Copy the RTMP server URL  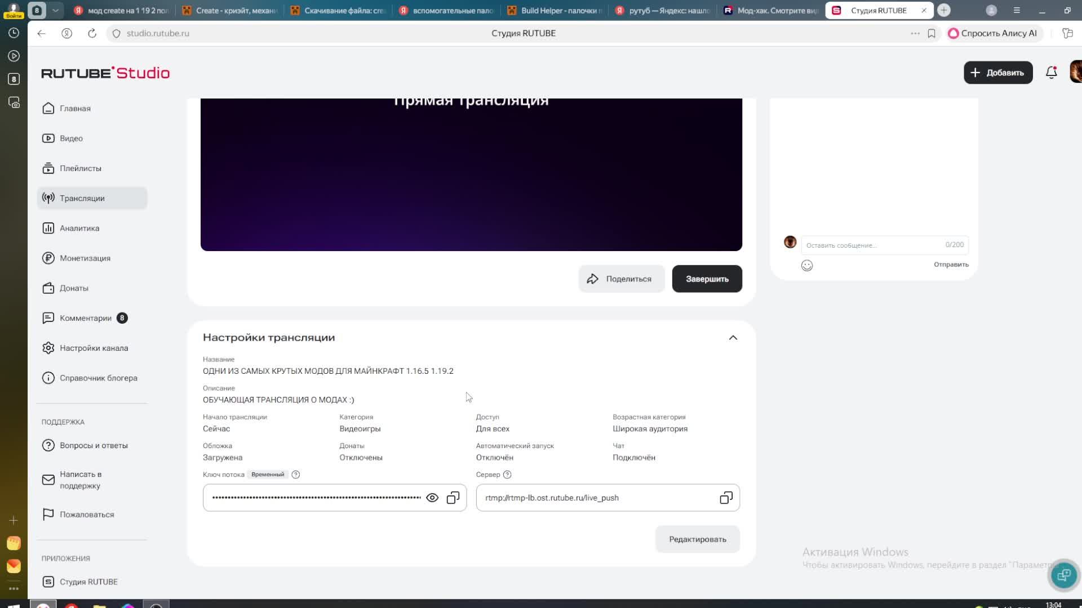tap(726, 498)
